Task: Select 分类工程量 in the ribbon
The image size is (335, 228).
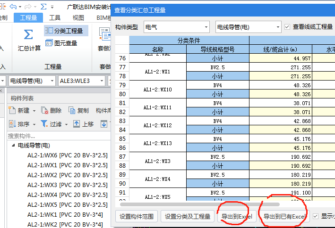Action: pyautogui.click(x=66, y=31)
